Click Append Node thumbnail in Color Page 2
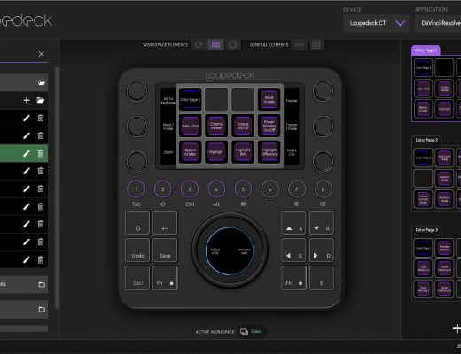This screenshot has height=354, width=461. (x=444, y=179)
